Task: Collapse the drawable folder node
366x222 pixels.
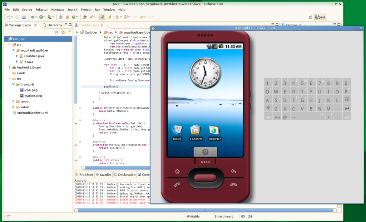Action: pos(13,84)
